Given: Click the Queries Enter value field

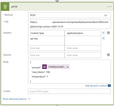Looking at the screenshot, I should 83,55.
